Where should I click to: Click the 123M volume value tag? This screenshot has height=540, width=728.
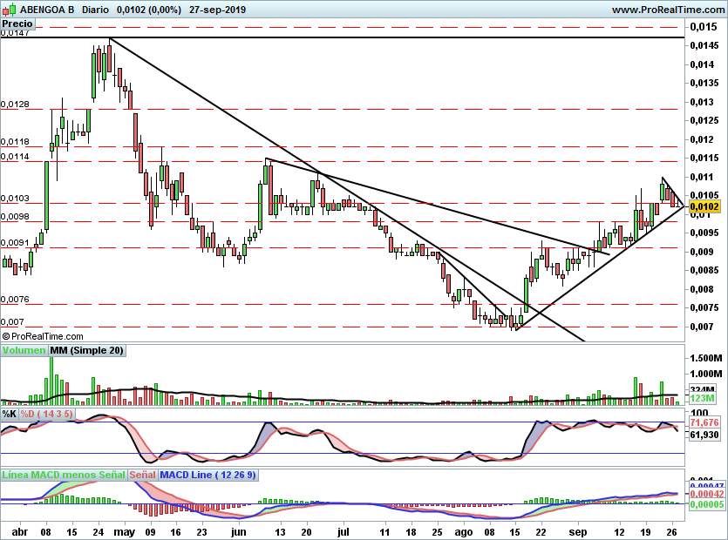click(702, 399)
